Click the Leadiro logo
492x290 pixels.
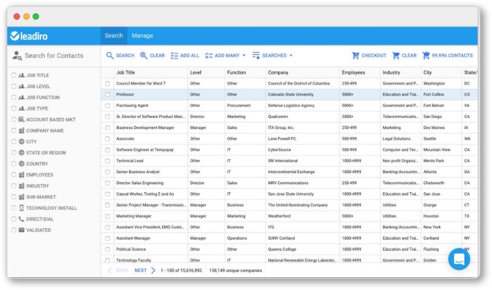29,36
